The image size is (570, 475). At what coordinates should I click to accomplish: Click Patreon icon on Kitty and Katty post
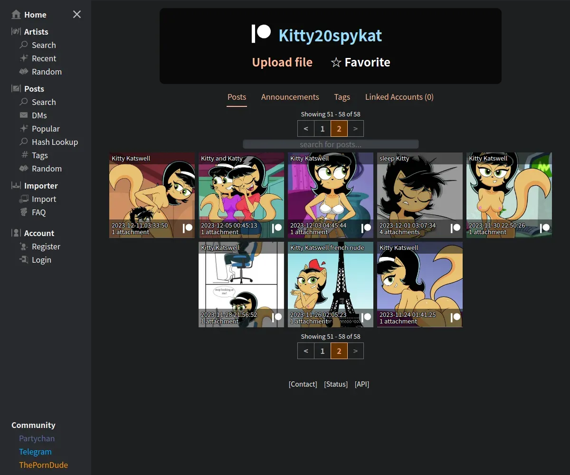[x=277, y=228]
